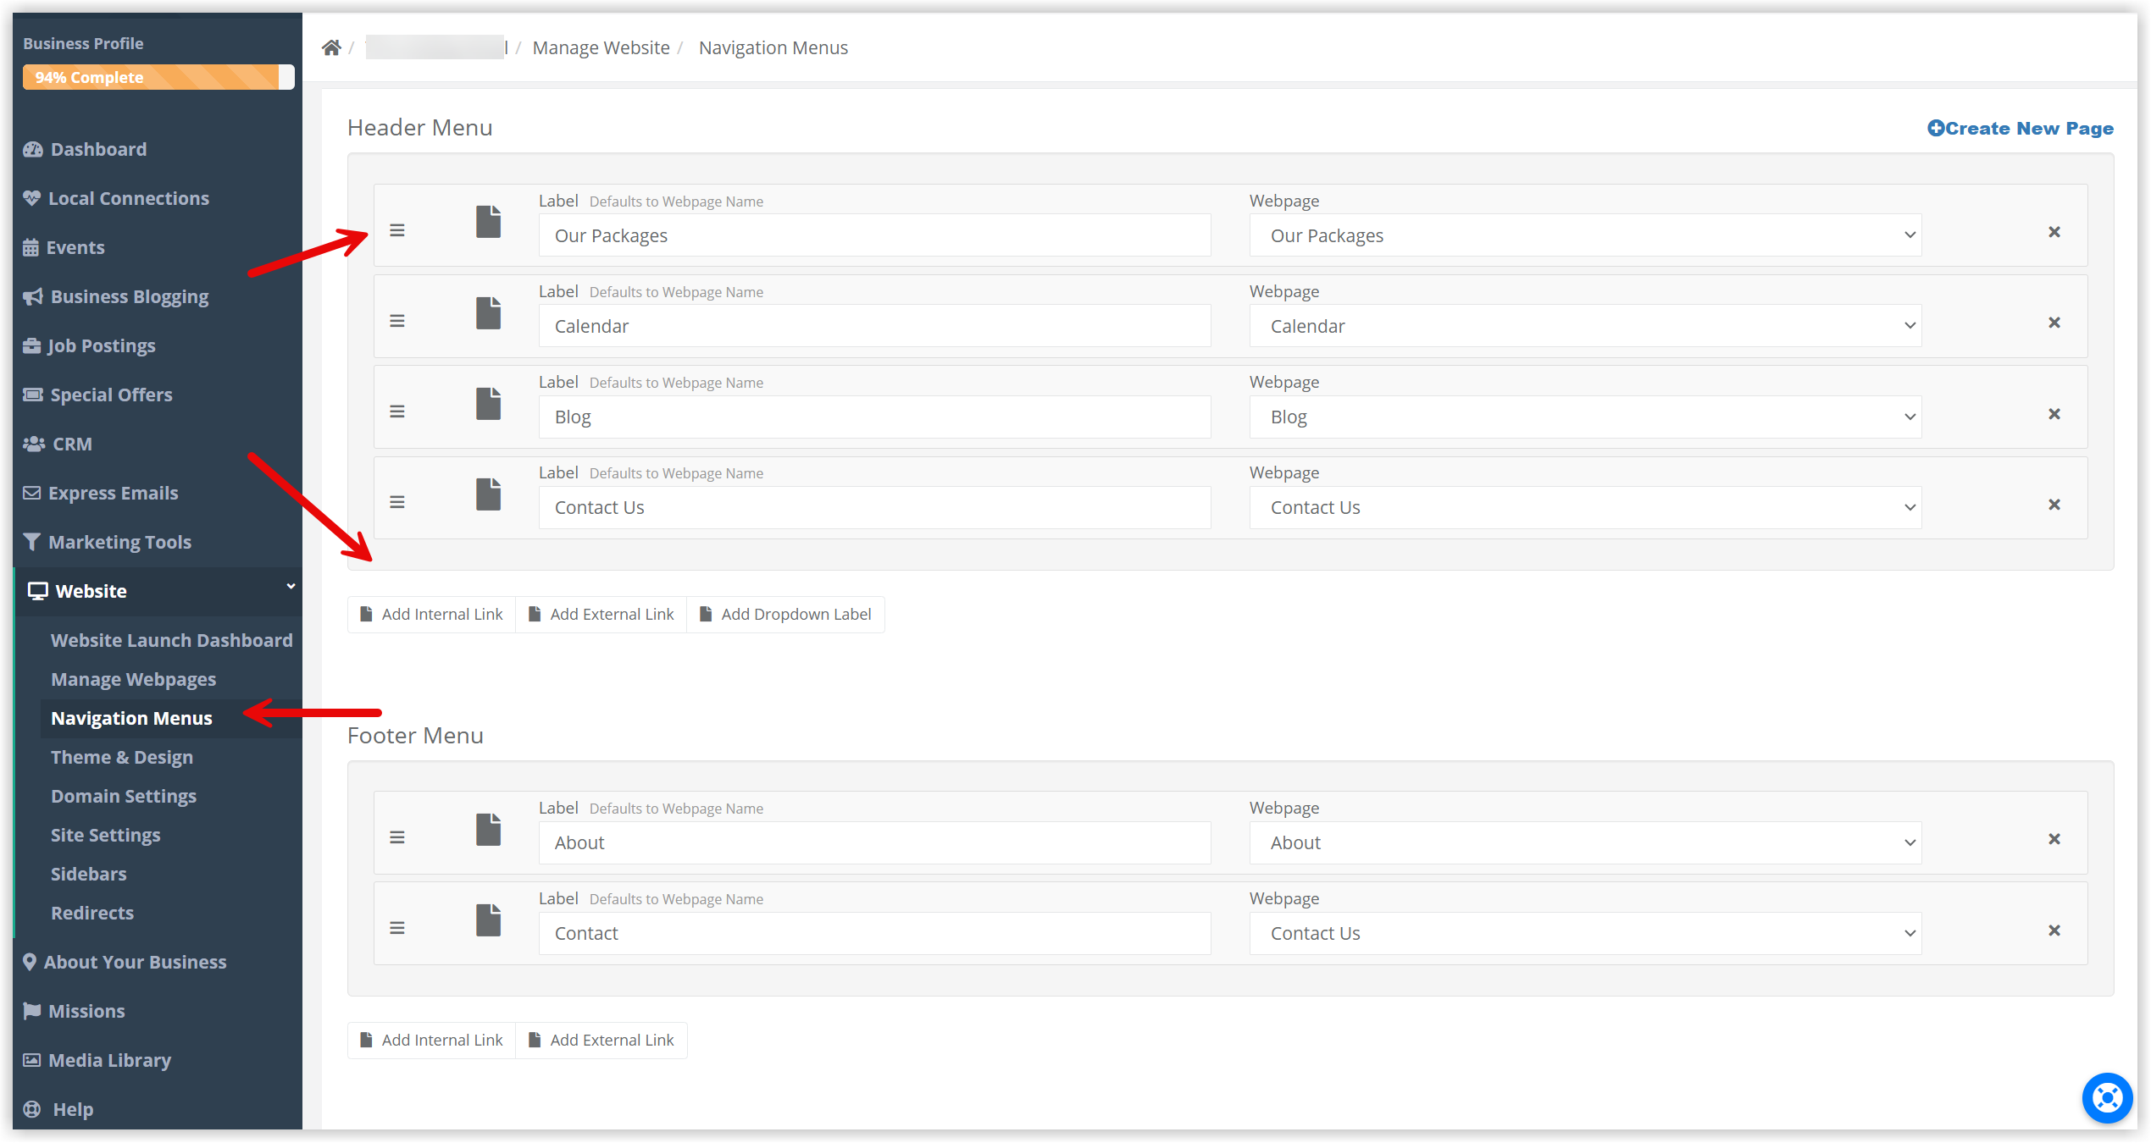Edit the Our Packages label field
Image resolution: width=2151 pixels, height=1143 pixels.
click(x=874, y=235)
